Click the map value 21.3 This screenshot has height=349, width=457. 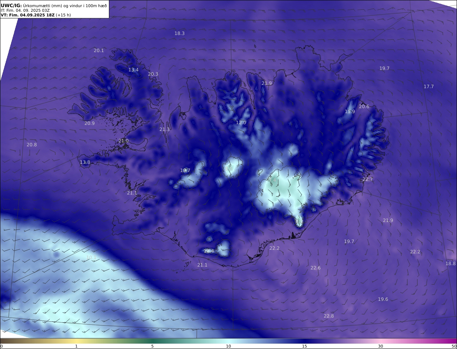click(x=165, y=129)
